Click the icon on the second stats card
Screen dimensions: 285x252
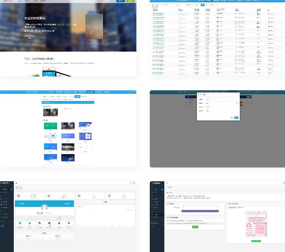pos(49,195)
